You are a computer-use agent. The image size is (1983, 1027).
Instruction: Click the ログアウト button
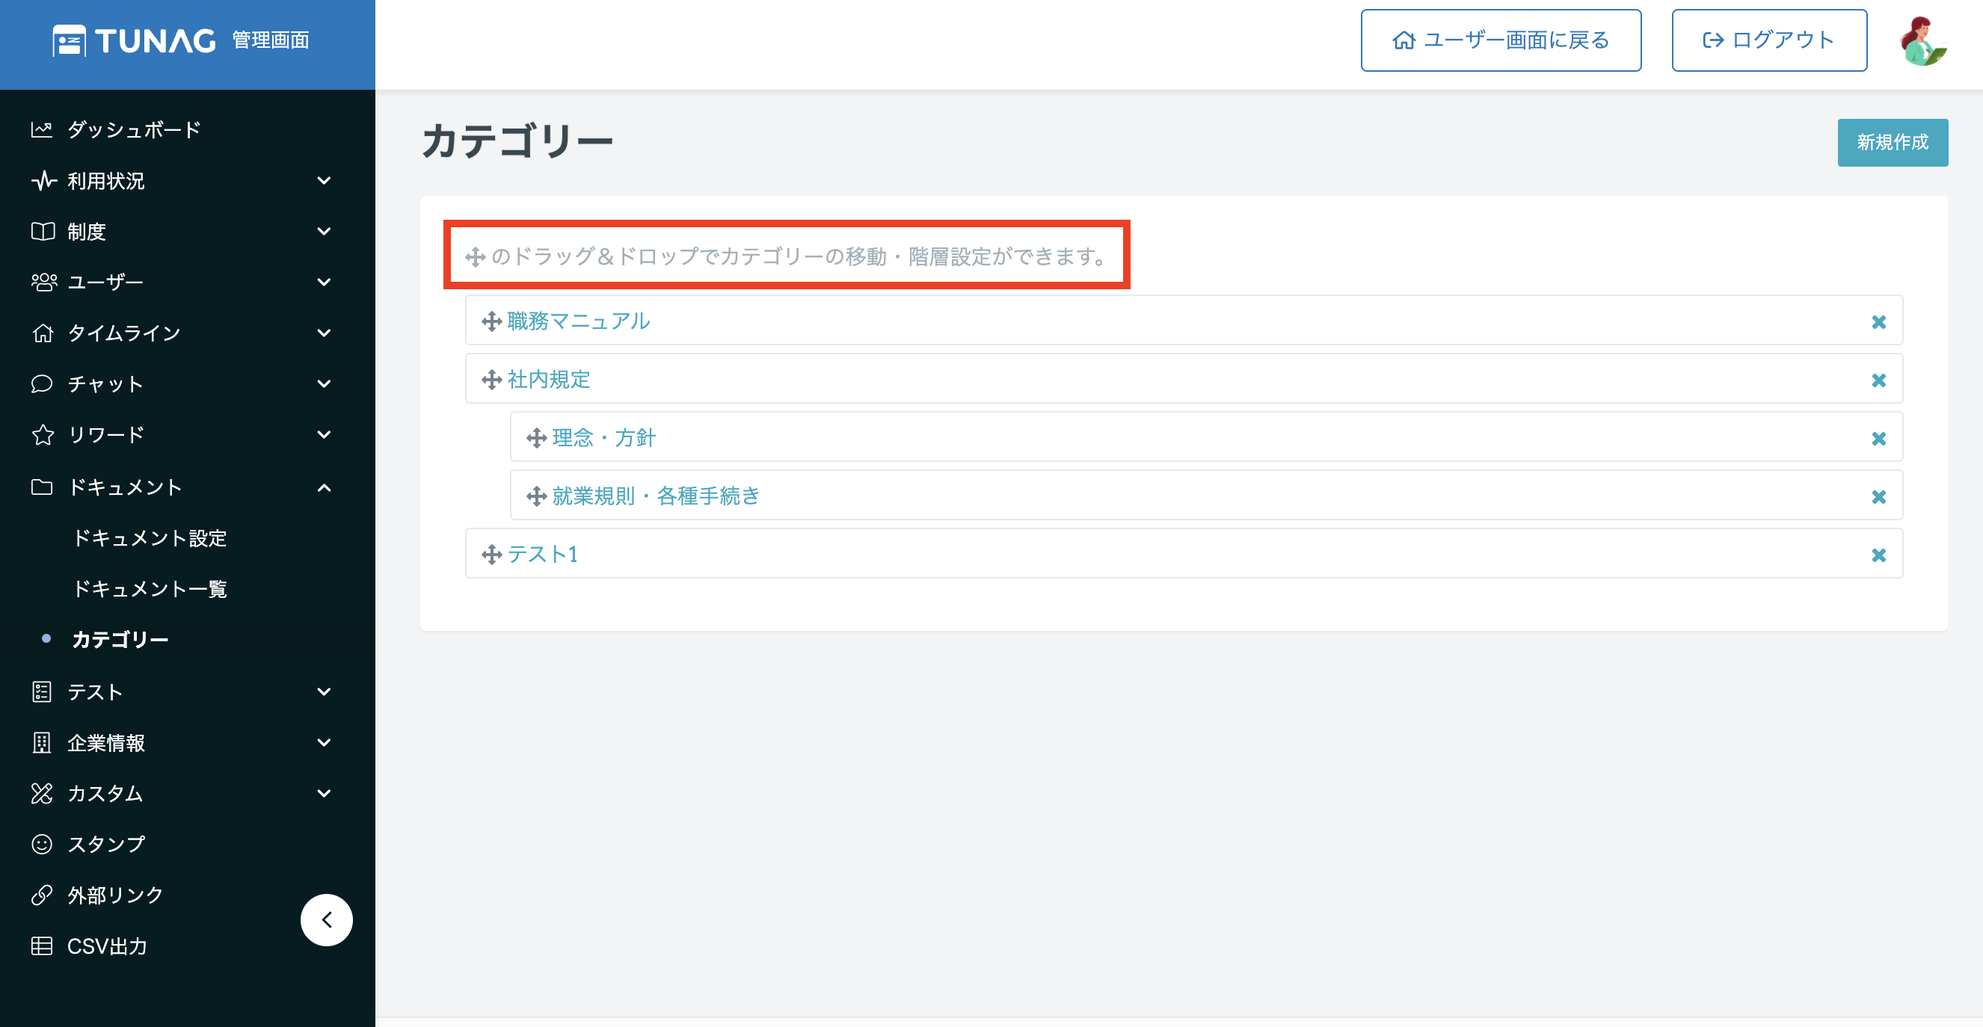tap(1769, 40)
